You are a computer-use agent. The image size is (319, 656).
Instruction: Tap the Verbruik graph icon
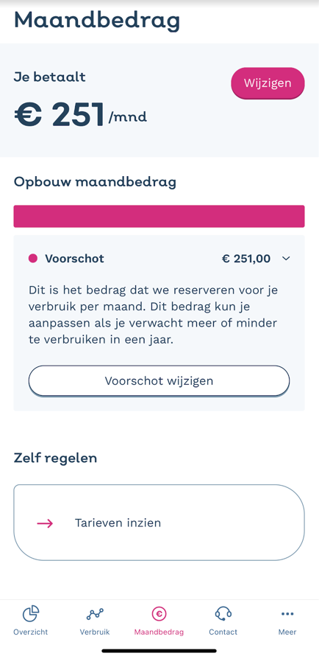point(95,614)
